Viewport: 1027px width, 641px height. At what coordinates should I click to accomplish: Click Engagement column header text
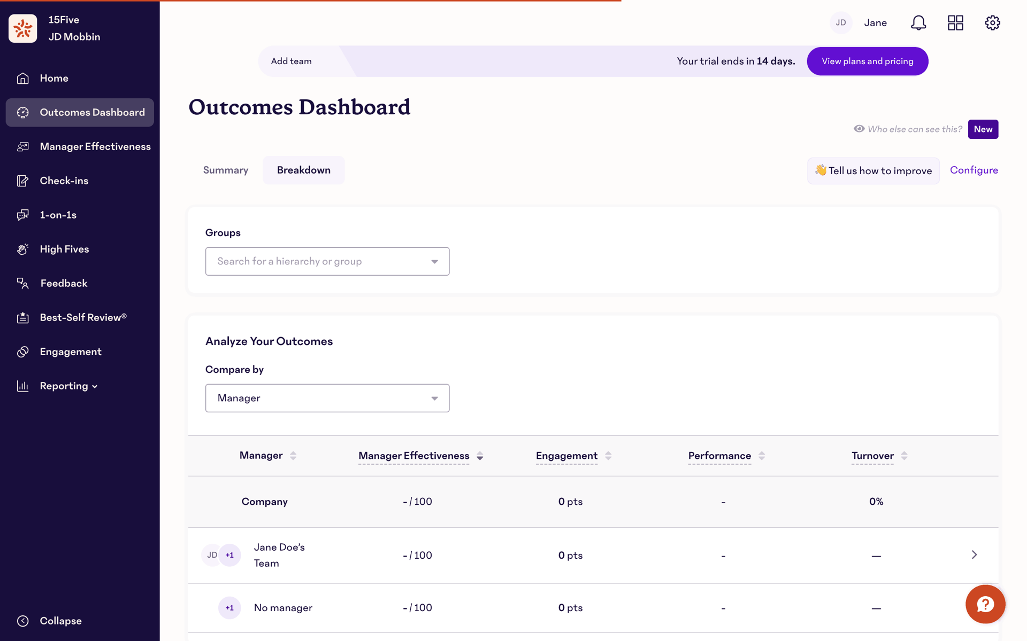566,456
